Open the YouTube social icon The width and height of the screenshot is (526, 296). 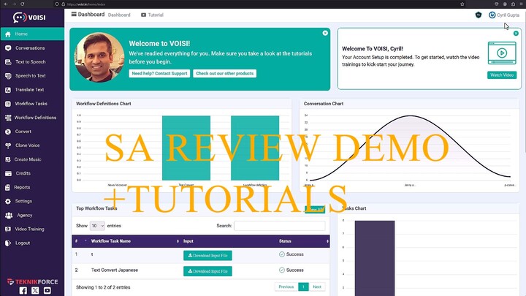click(47, 291)
